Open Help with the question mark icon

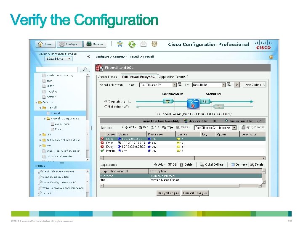pos(154,44)
